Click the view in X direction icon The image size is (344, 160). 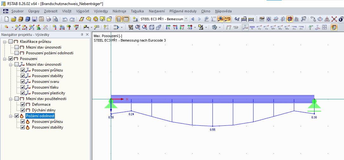click(168, 27)
